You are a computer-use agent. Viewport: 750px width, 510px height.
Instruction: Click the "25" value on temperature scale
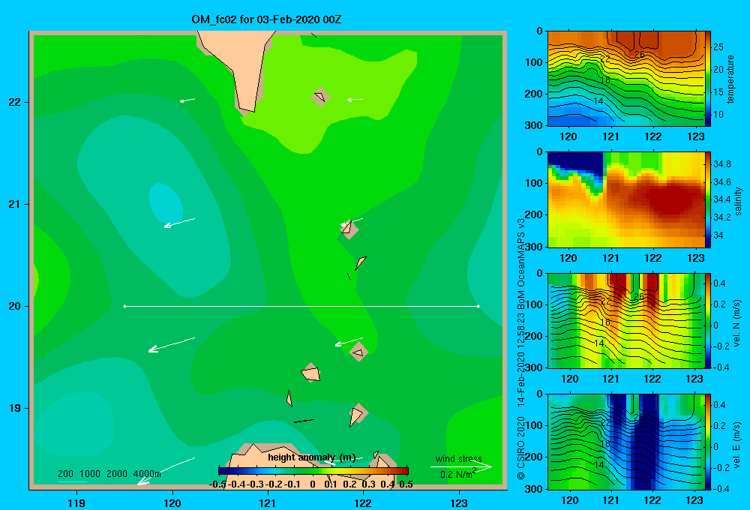point(718,47)
